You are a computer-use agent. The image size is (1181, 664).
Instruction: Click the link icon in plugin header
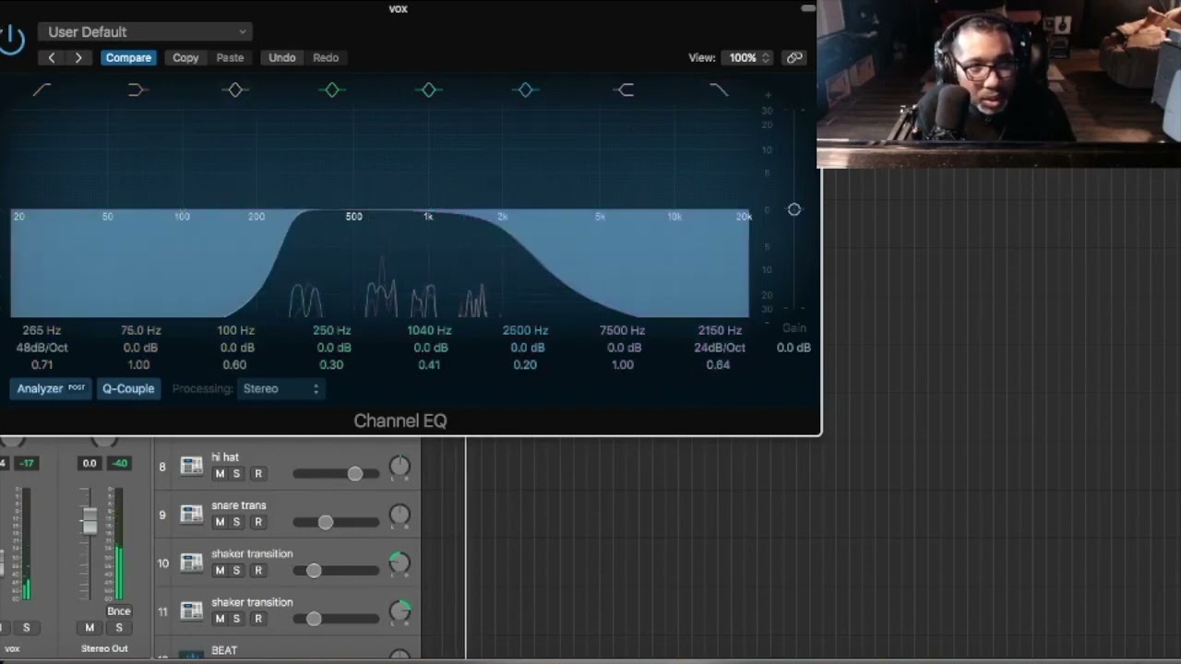click(793, 57)
